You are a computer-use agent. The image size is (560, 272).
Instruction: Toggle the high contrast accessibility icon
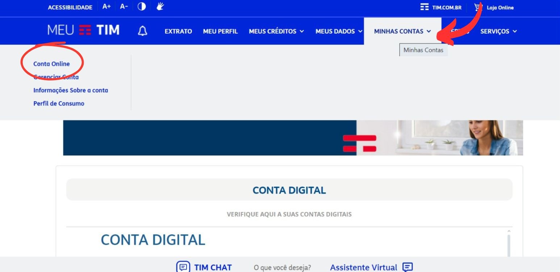click(141, 7)
